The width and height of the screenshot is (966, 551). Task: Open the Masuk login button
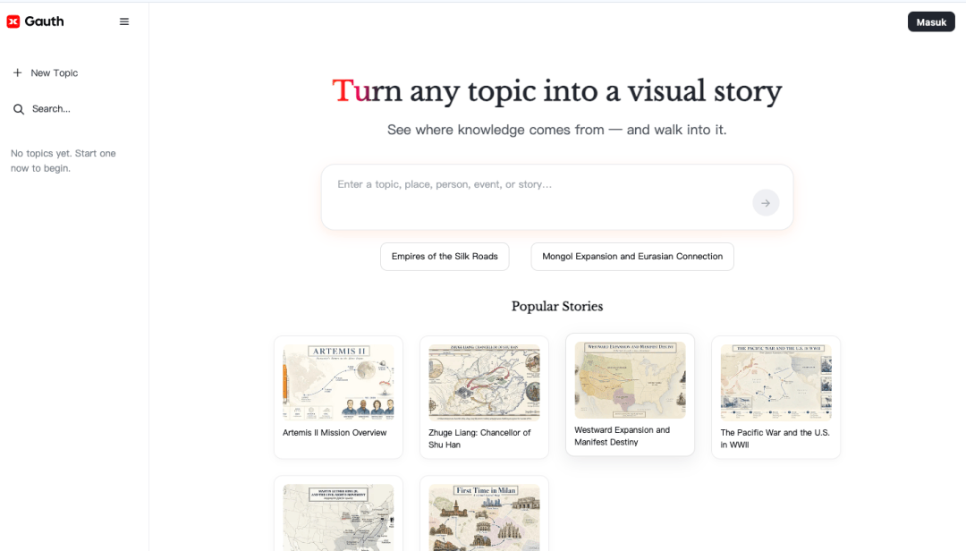coord(931,22)
